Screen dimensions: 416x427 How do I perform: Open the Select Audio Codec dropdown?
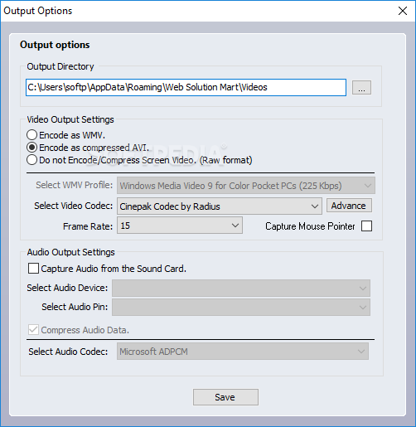coord(243,352)
